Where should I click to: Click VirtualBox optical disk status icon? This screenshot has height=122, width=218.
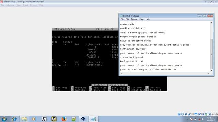pyautogui.click(x=183, y=114)
